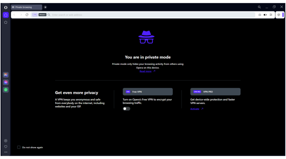The width and height of the screenshot is (286, 159).
Task: Open the Player sidebar icon
Action: point(6,141)
